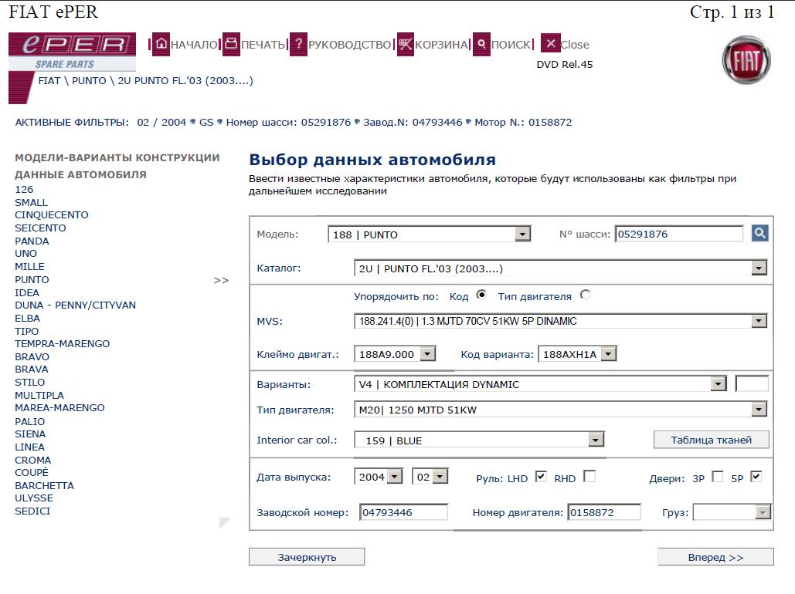Screen dimensions: 795x594
Task: Open the Interior car col. dropdown
Action: point(595,440)
